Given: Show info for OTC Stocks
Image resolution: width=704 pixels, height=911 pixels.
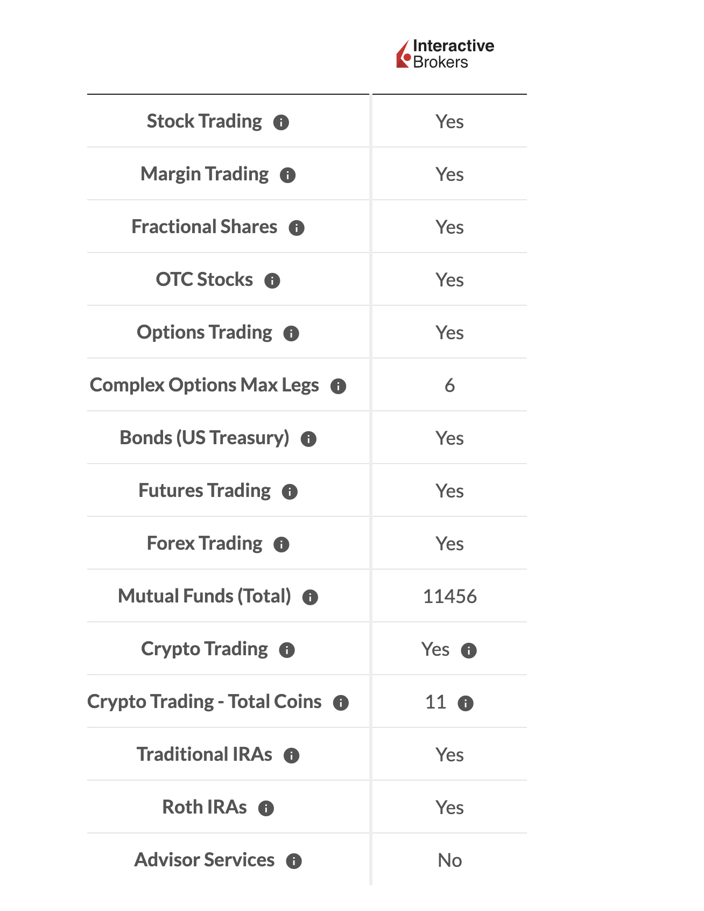Looking at the screenshot, I should (x=272, y=281).
